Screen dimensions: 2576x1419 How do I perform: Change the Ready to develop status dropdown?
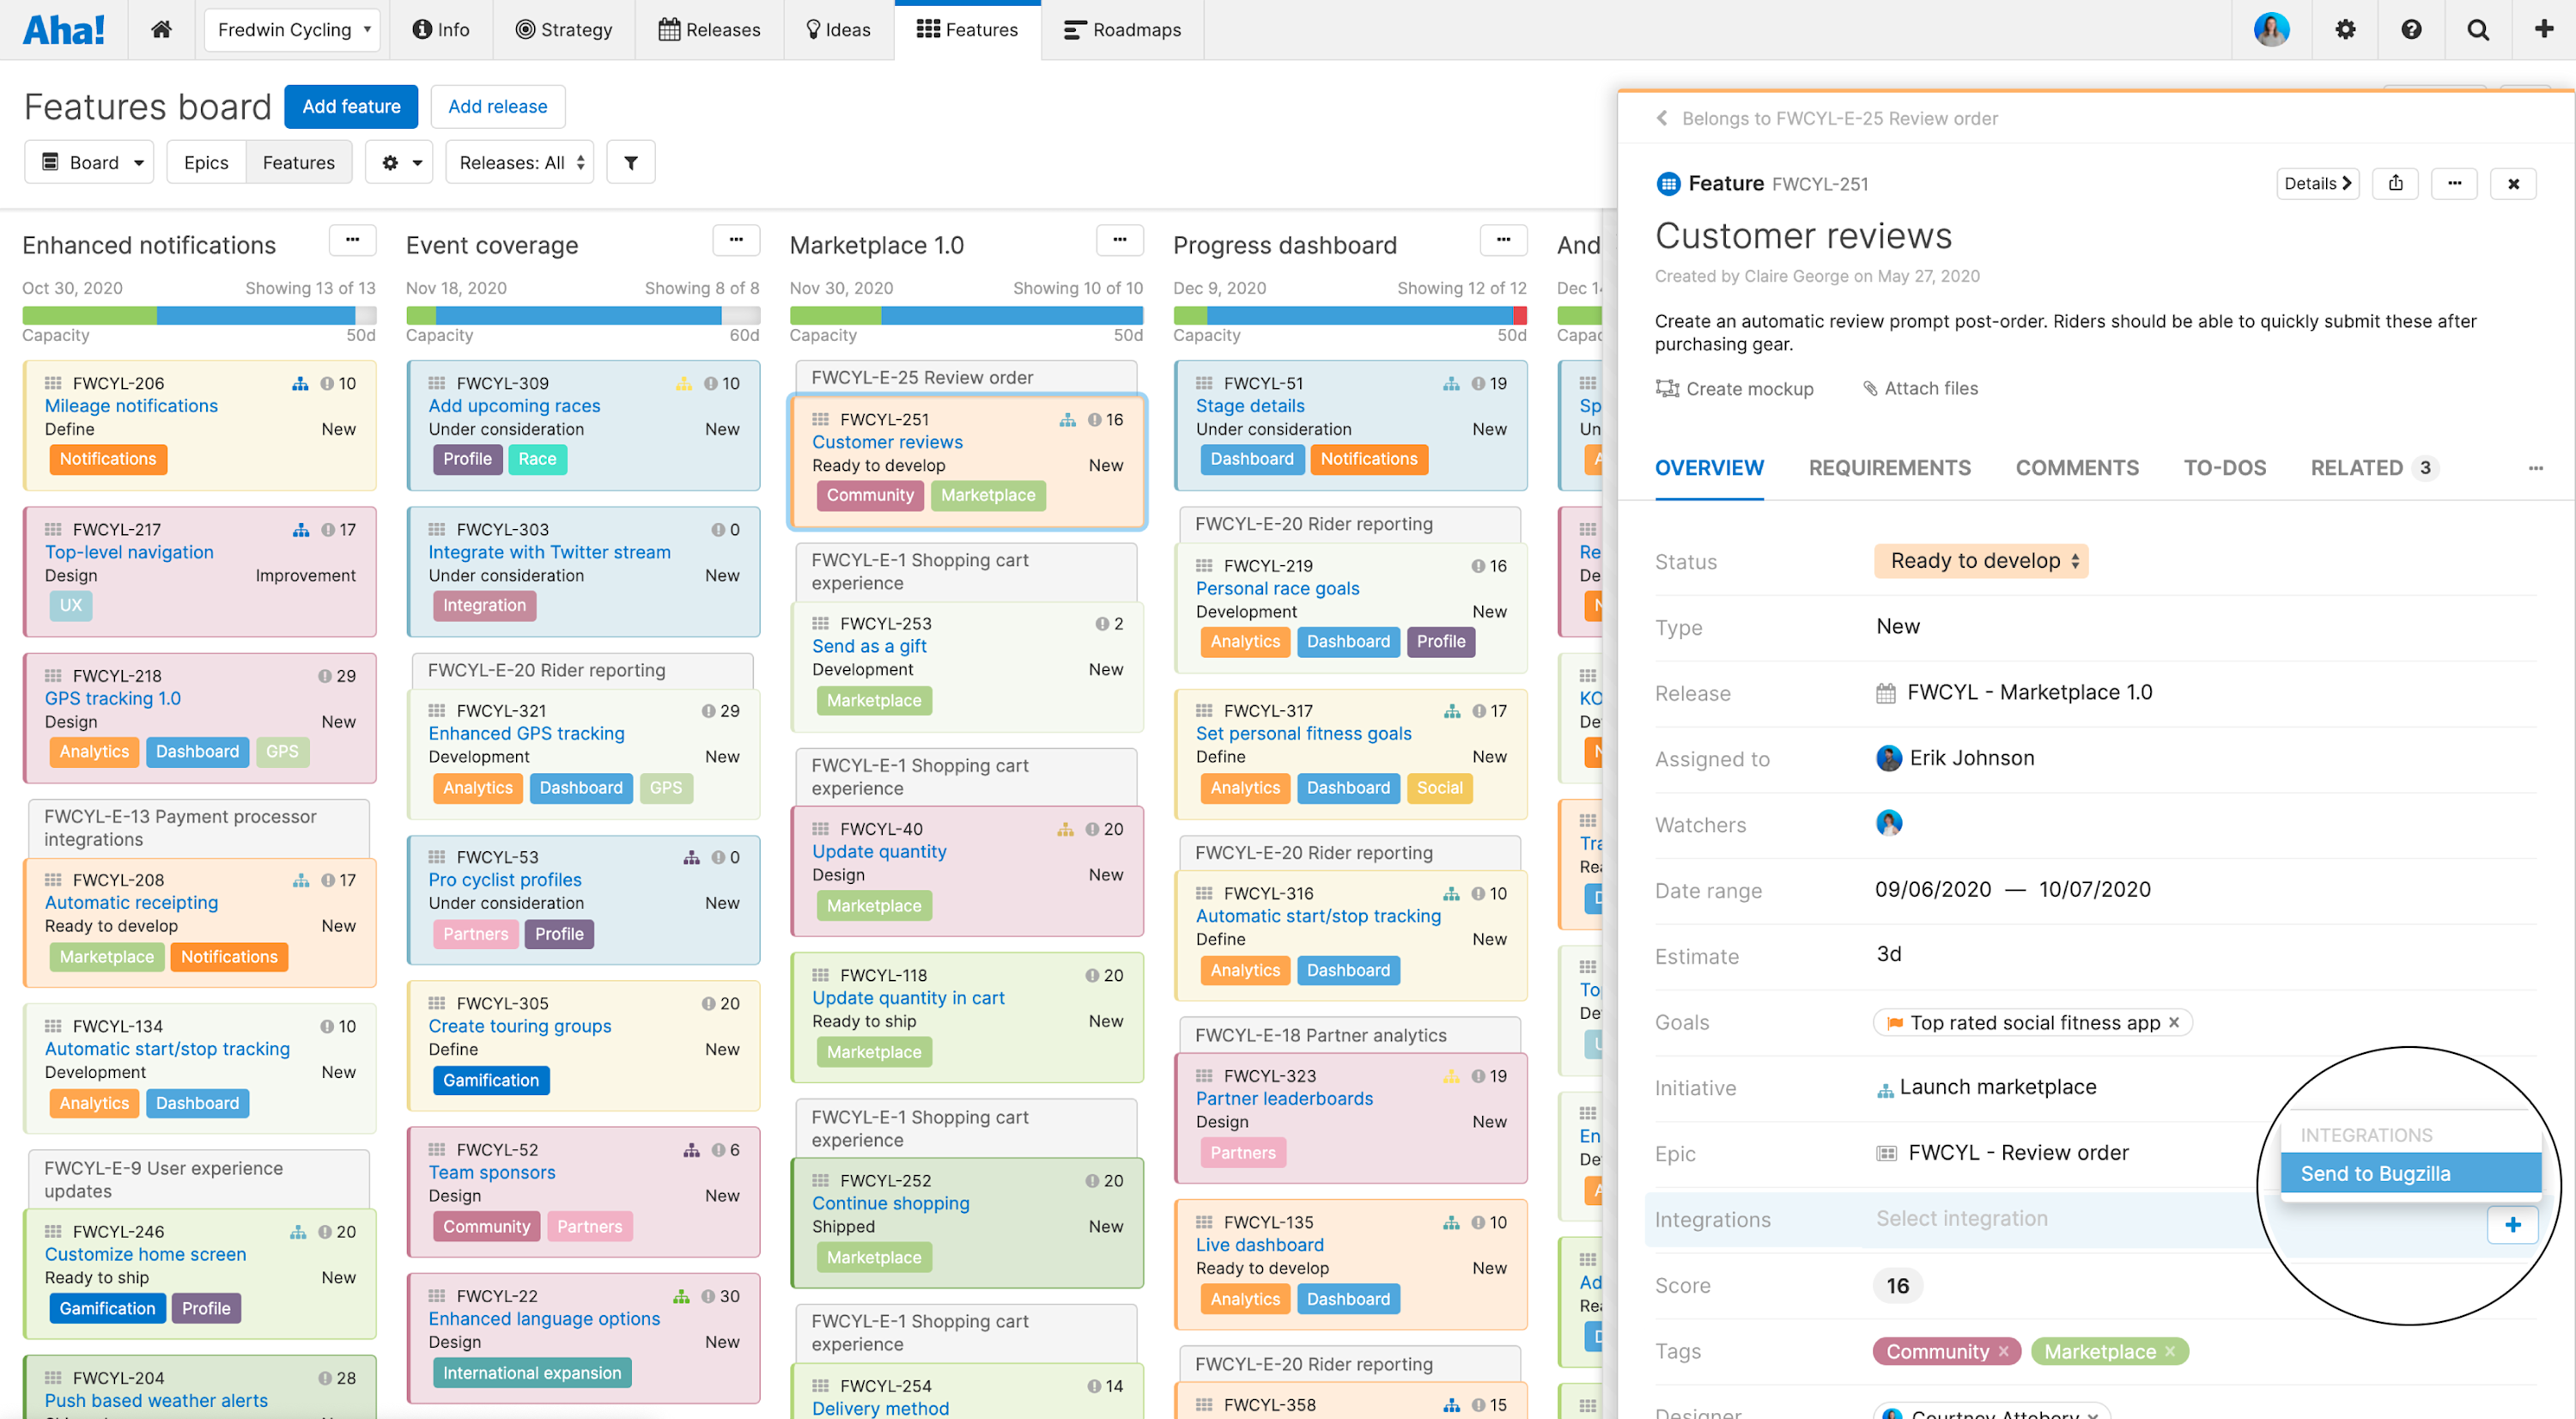click(x=1980, y=561)
